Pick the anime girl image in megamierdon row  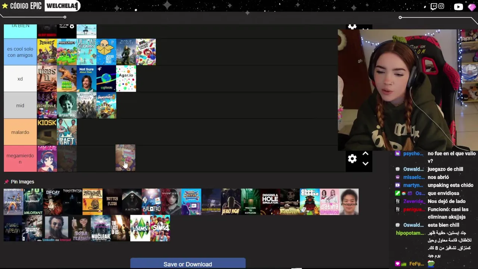tap(47, 159)
